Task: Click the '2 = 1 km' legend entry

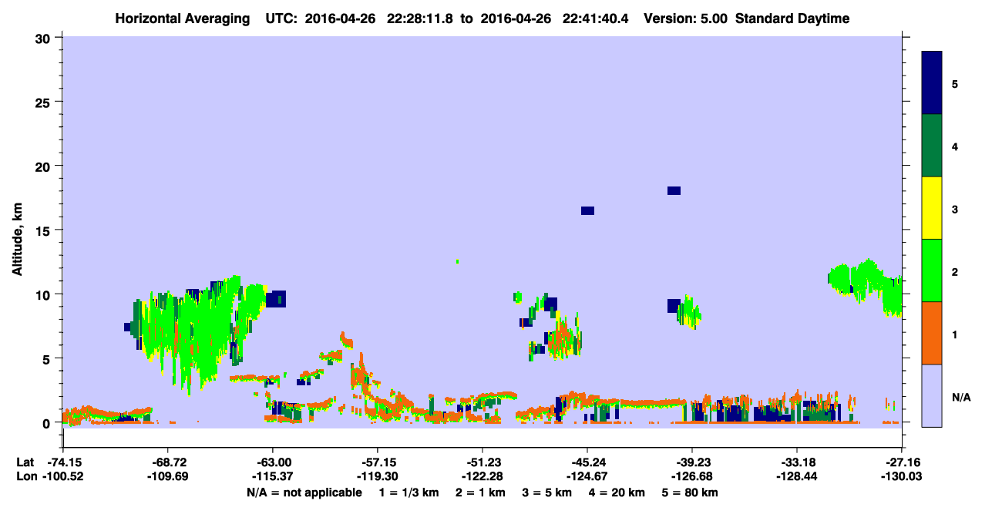Action: pos(482,492)
